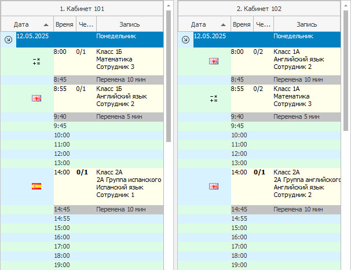Click British flag icon at 8:55 in Кабинет 101

[x=36, y=98]
